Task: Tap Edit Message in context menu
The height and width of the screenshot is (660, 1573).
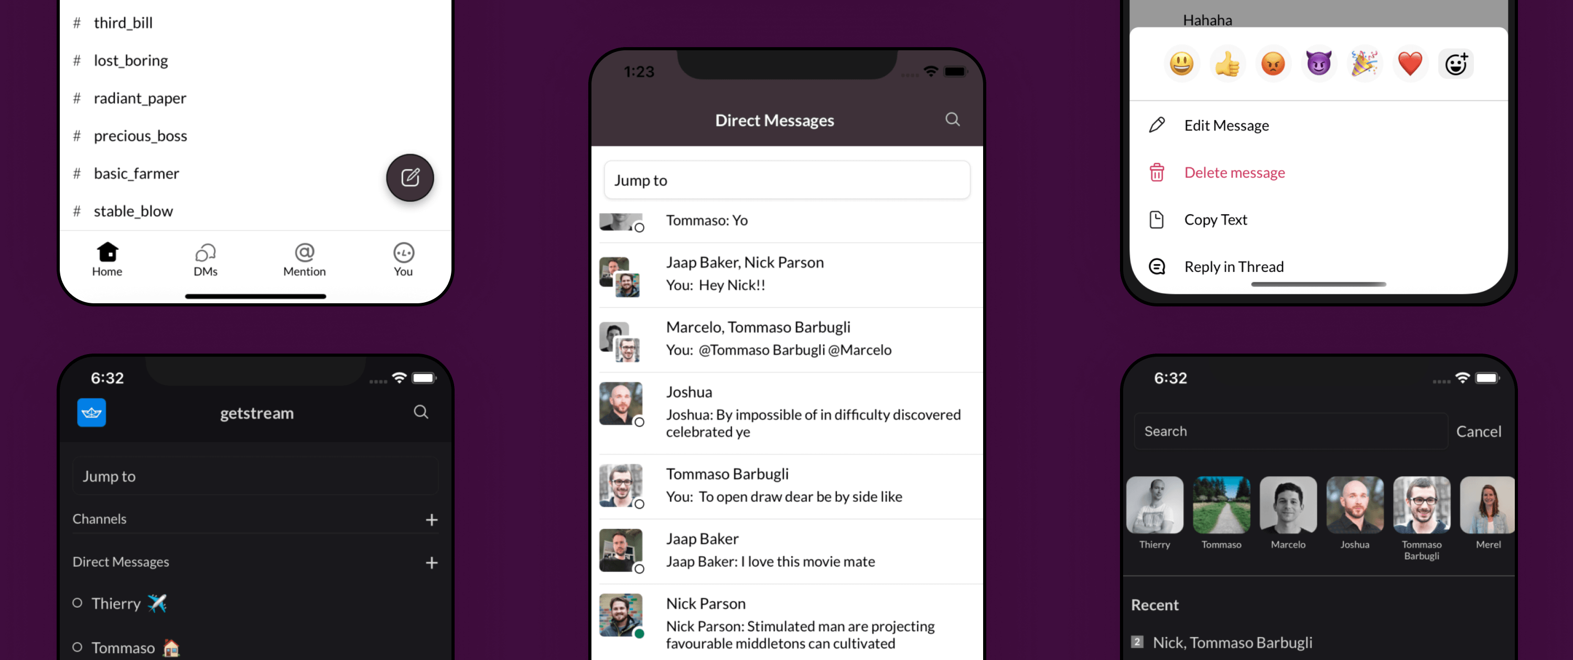Action: coord(1226,124)
